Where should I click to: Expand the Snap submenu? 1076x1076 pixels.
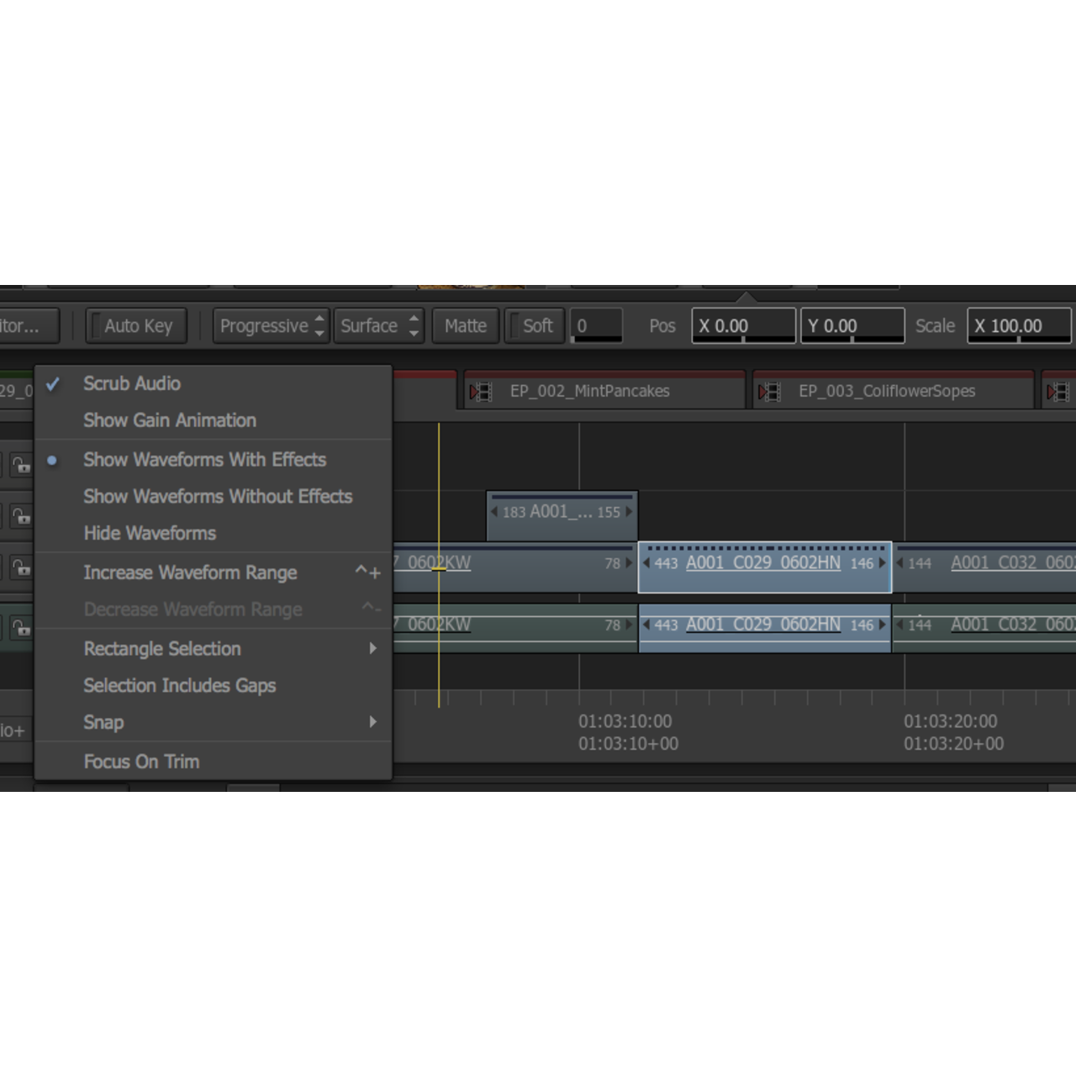[103, 722]
